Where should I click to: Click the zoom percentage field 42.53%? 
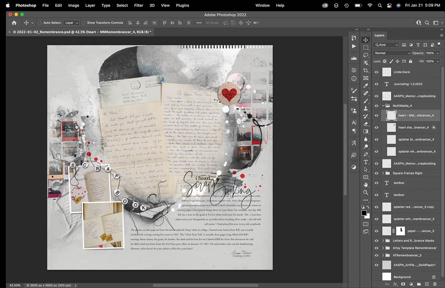(x=15, y=285)
